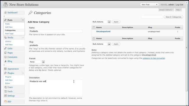
Task: Open the admin profile link
Action: pyautogui.click(x=171, y=5)
